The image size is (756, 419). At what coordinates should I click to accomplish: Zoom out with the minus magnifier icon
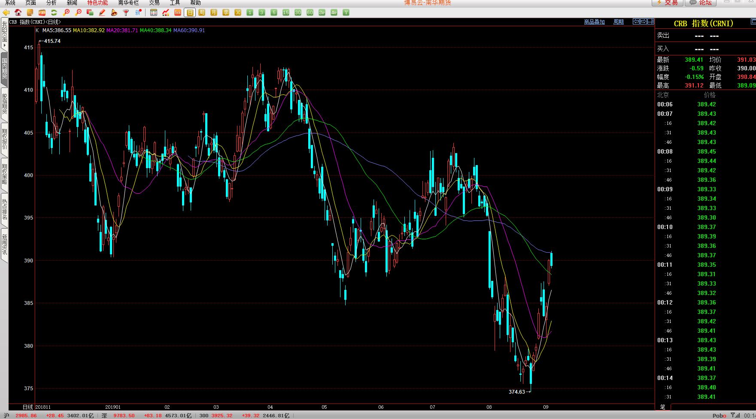coord(78,13)
